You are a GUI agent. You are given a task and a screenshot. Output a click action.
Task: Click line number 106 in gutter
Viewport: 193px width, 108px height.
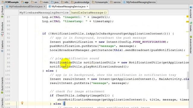[8, 95]
